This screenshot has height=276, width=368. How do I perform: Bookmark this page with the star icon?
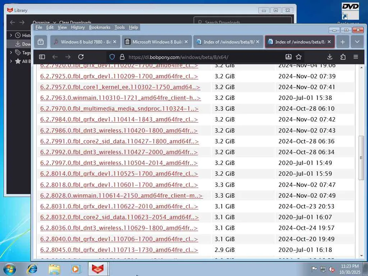point(299,57)
